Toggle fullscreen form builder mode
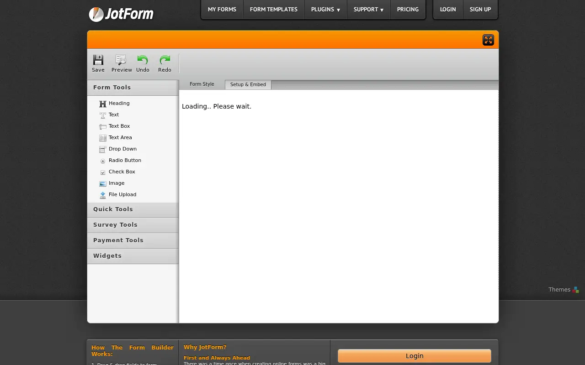 coord(488,40)
